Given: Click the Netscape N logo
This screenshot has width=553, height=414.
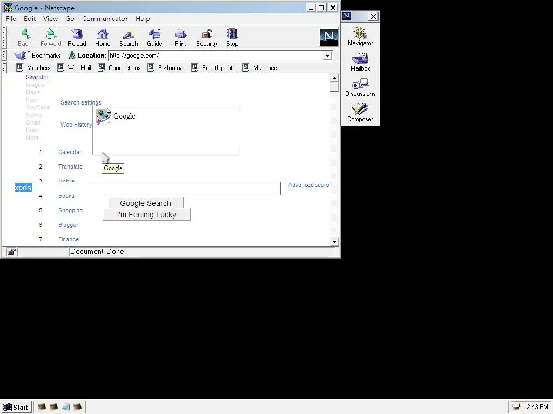Looking at the screenshot, I should click(x=329, y=37).
